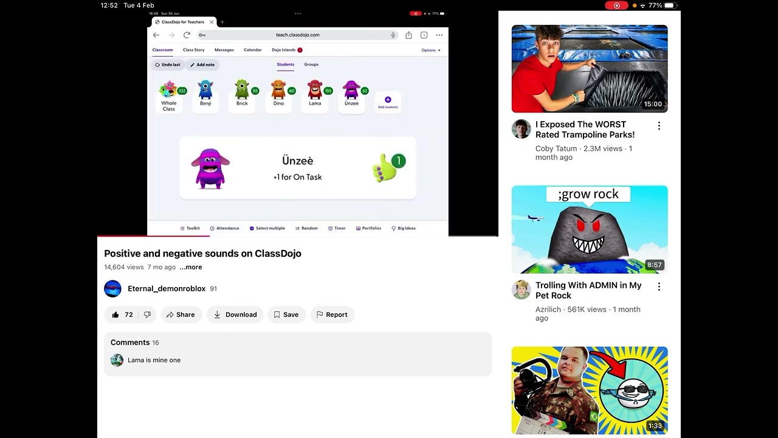Open Coby Tatum channel avatar
778x438 pixels.
521,129
